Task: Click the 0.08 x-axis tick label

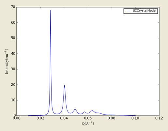Action: pos(112,118)
